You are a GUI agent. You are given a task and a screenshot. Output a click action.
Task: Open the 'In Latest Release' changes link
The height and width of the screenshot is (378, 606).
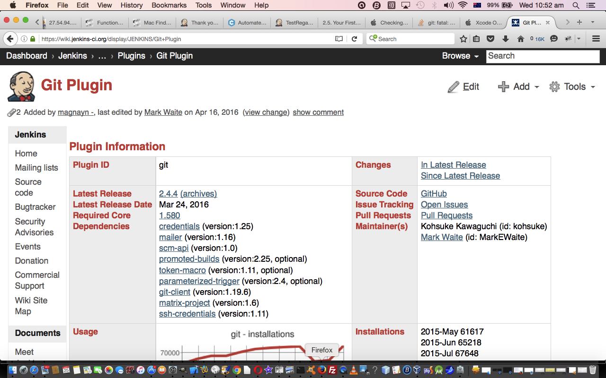coord(453,165)
